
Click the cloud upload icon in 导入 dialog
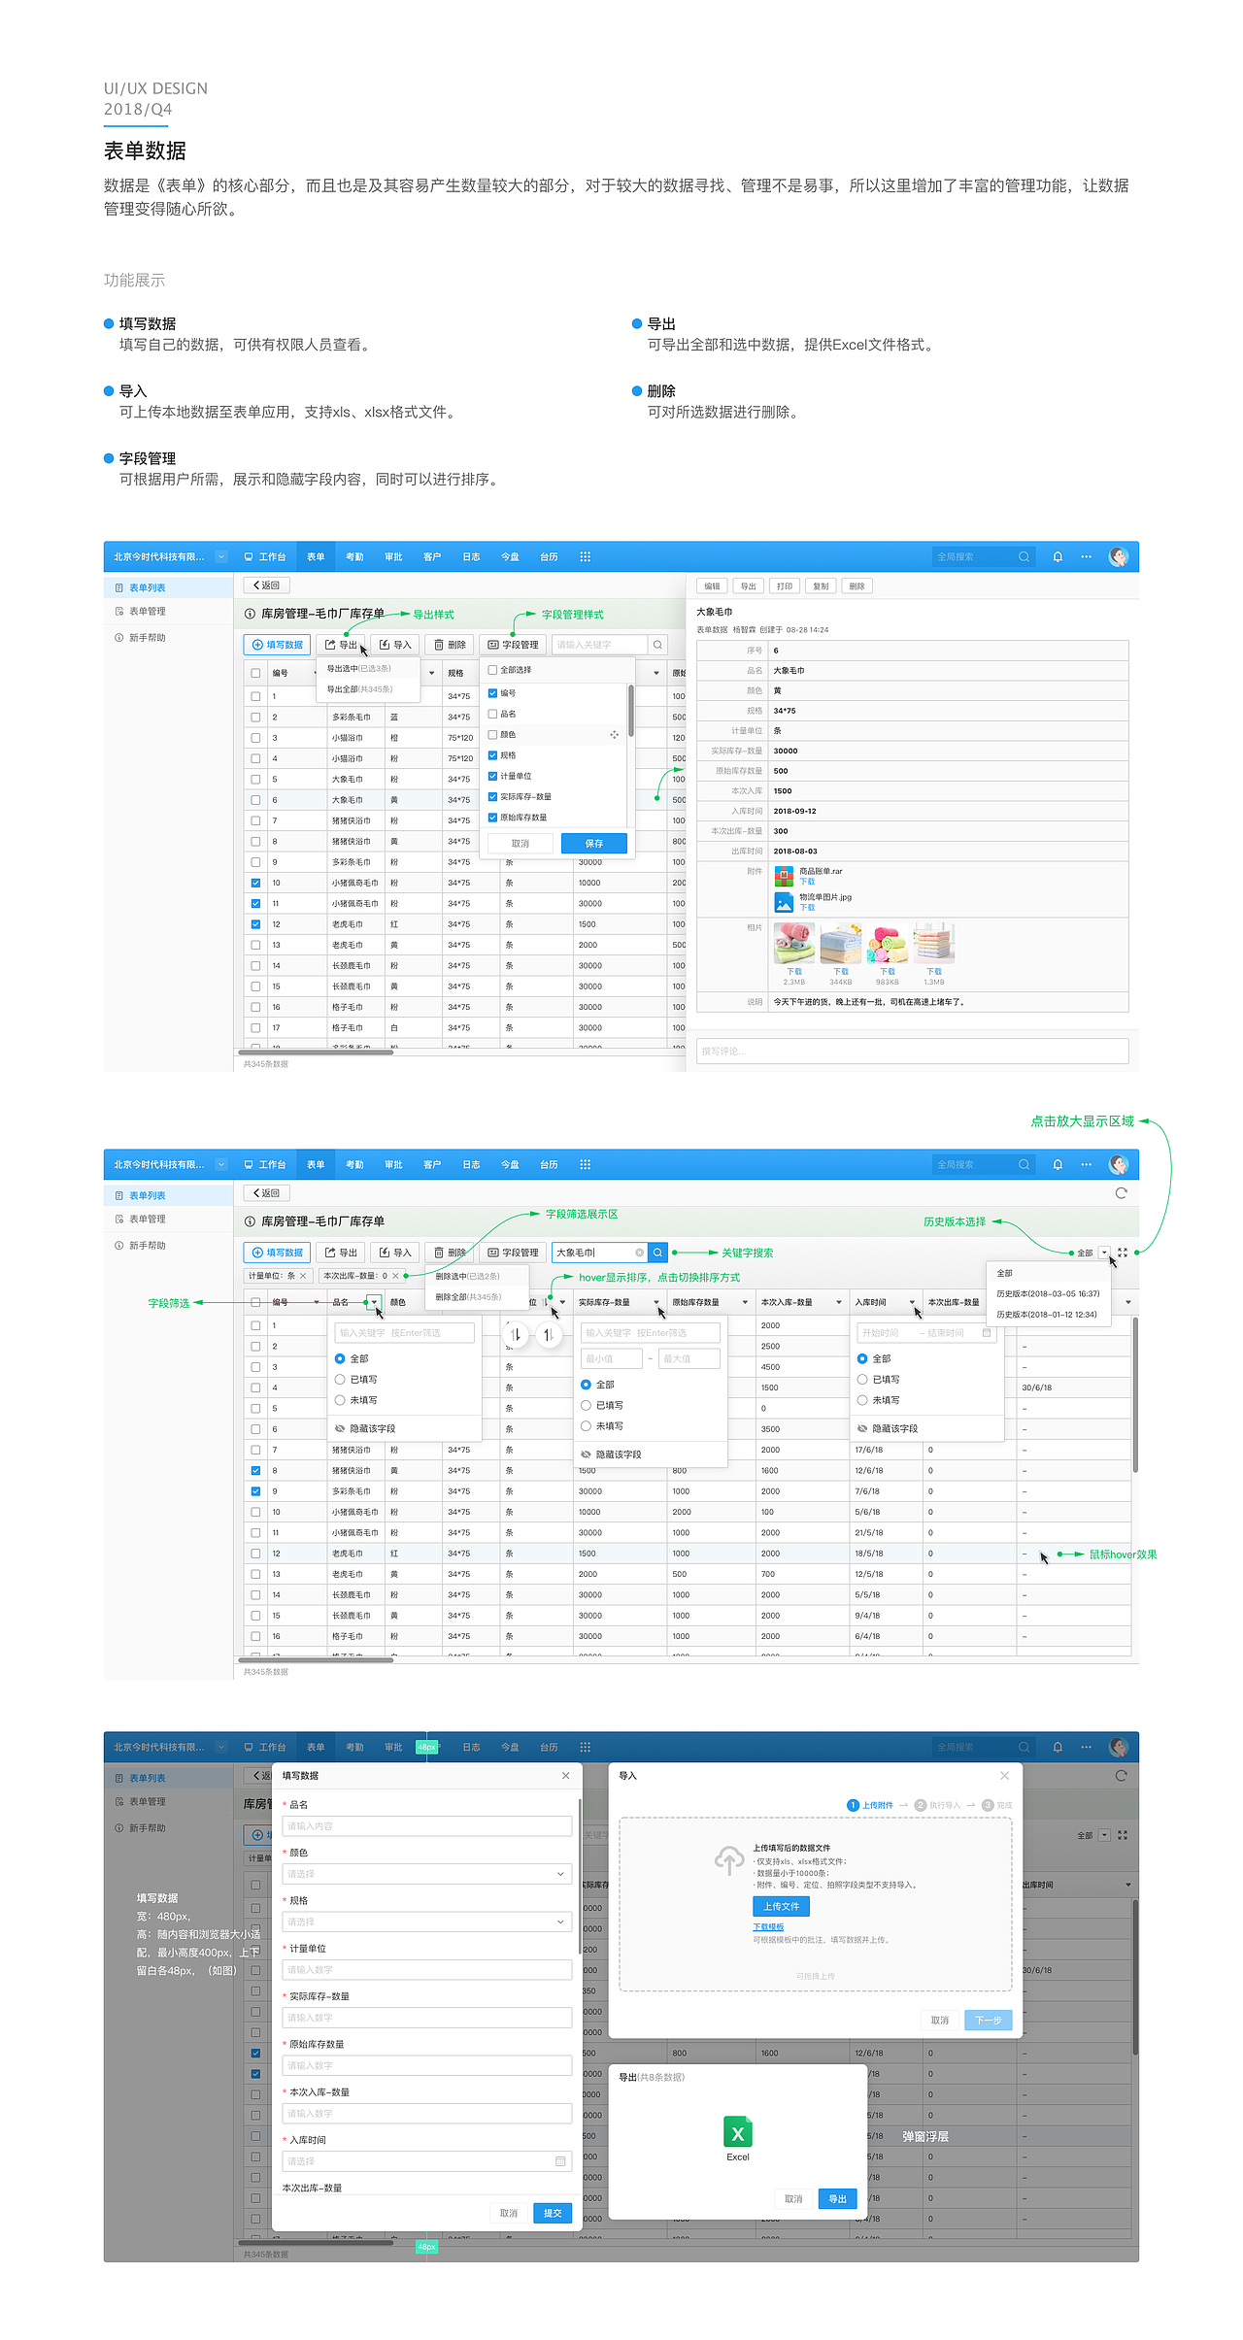729,1860
